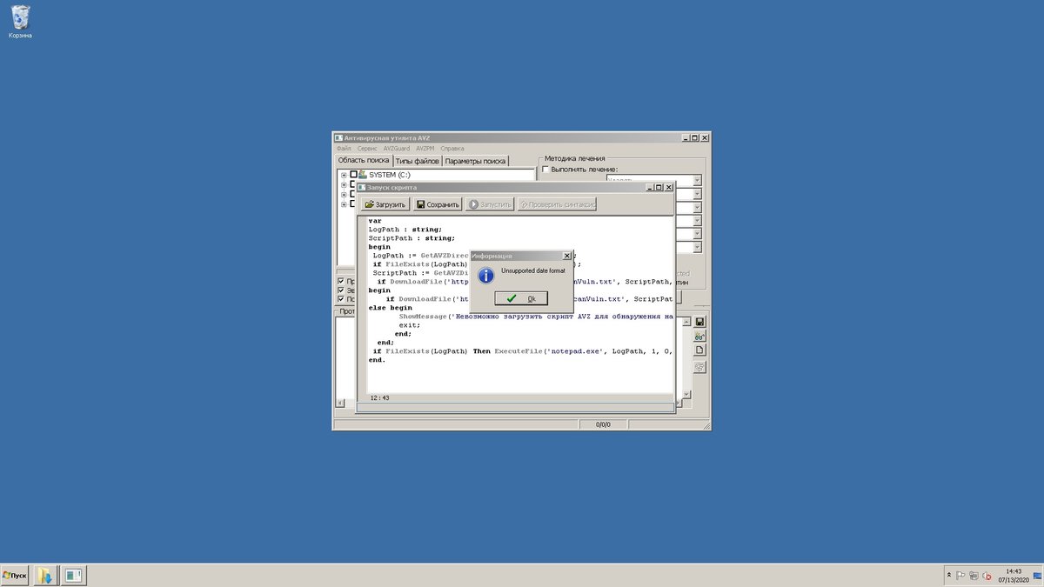Image resolution: width=1044 pixels, height=587 pixels.
Task: Click the 'LogPath : string;' code line
Action: (405, 230)
